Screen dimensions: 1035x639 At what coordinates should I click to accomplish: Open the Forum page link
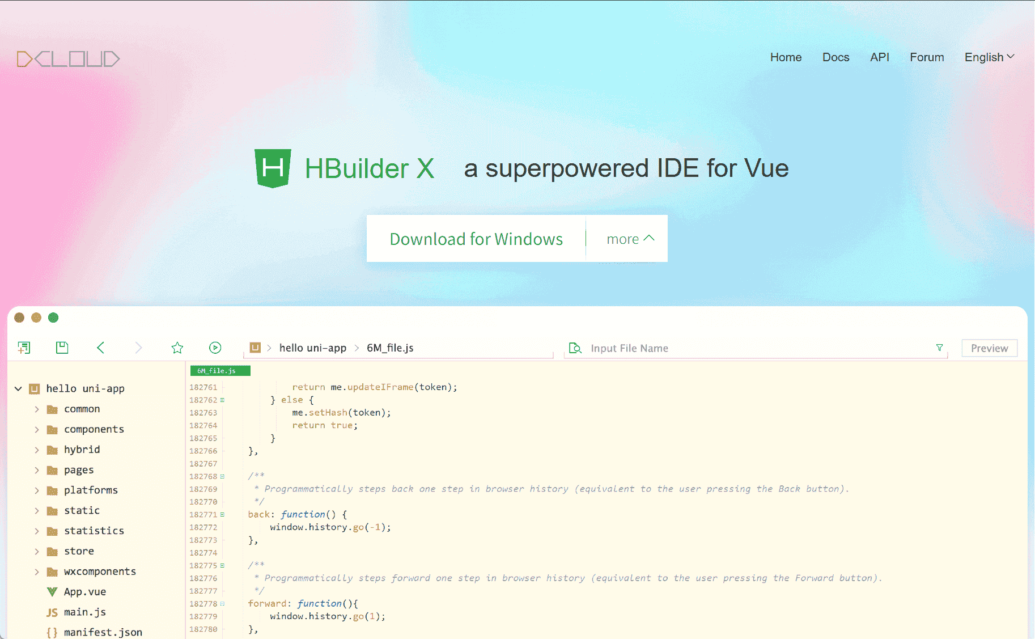(x=927, y=57)
